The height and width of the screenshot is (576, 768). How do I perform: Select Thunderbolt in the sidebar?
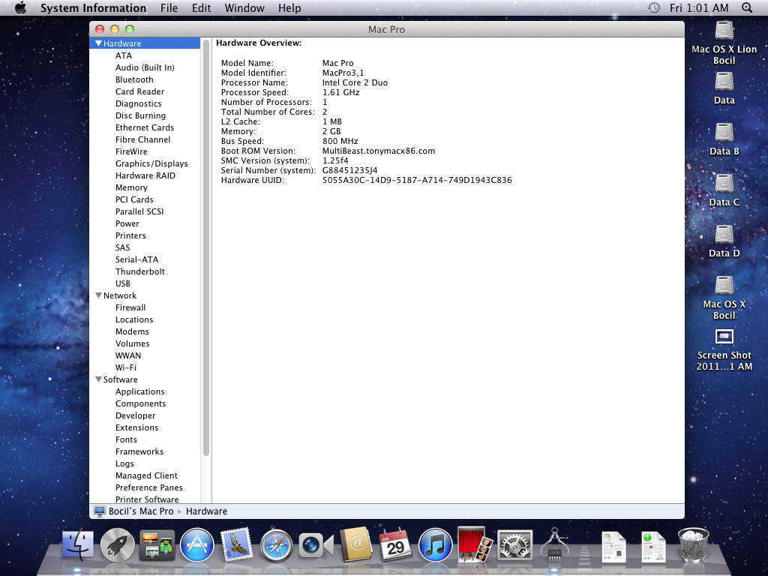140,271
